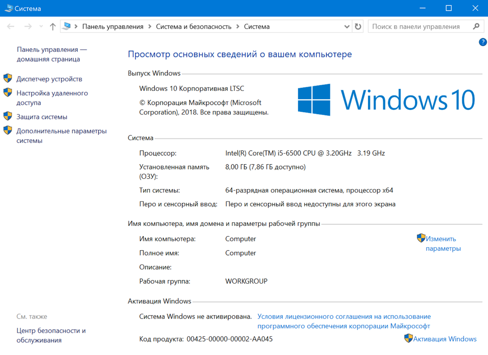Open license terms link Условия лицензионного соглашения

pyautogui.click(x=344, y=321)
